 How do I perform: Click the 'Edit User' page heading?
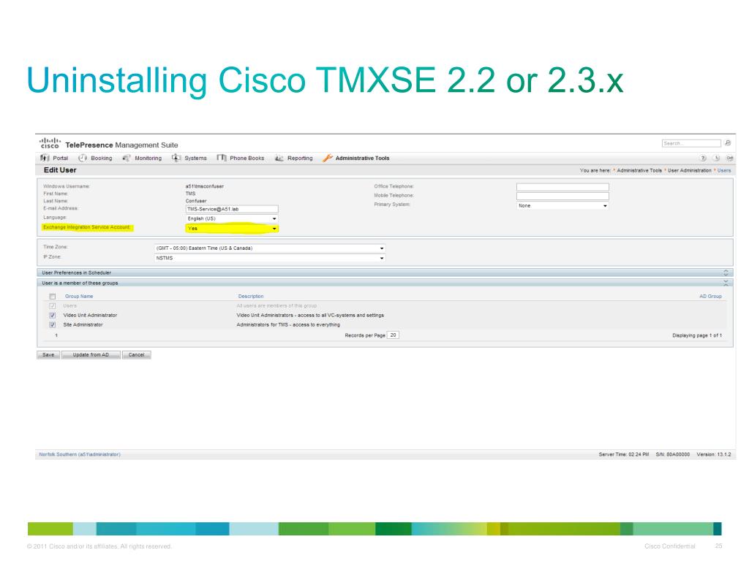click(60, 169)
